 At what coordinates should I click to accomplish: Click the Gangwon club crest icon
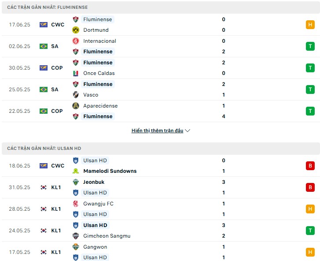(76, 247)
